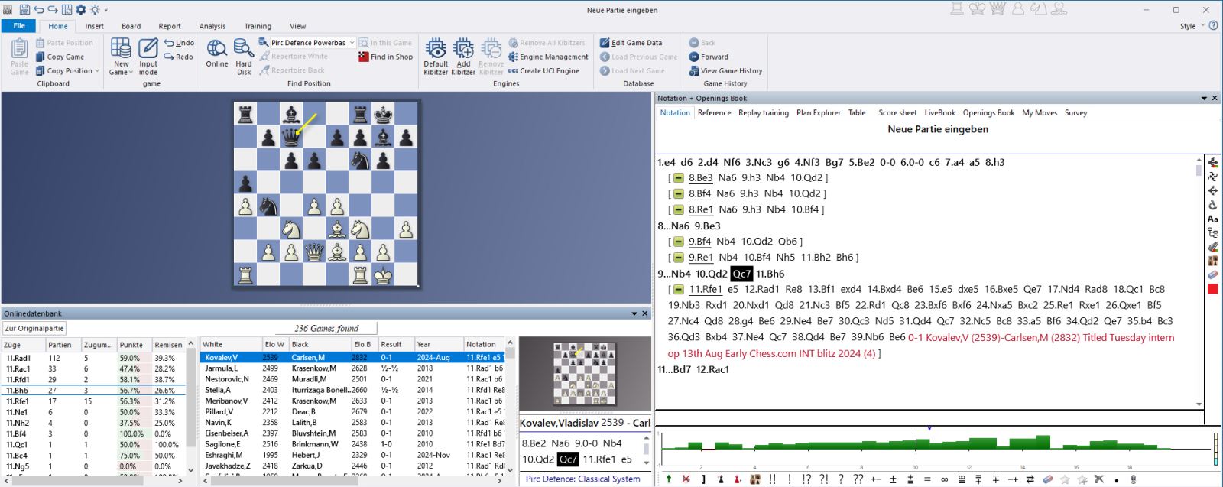Click the green arrow start variation icon
Screen dimensions: 1223x487
pyautogui.click(x=669, y=479)
